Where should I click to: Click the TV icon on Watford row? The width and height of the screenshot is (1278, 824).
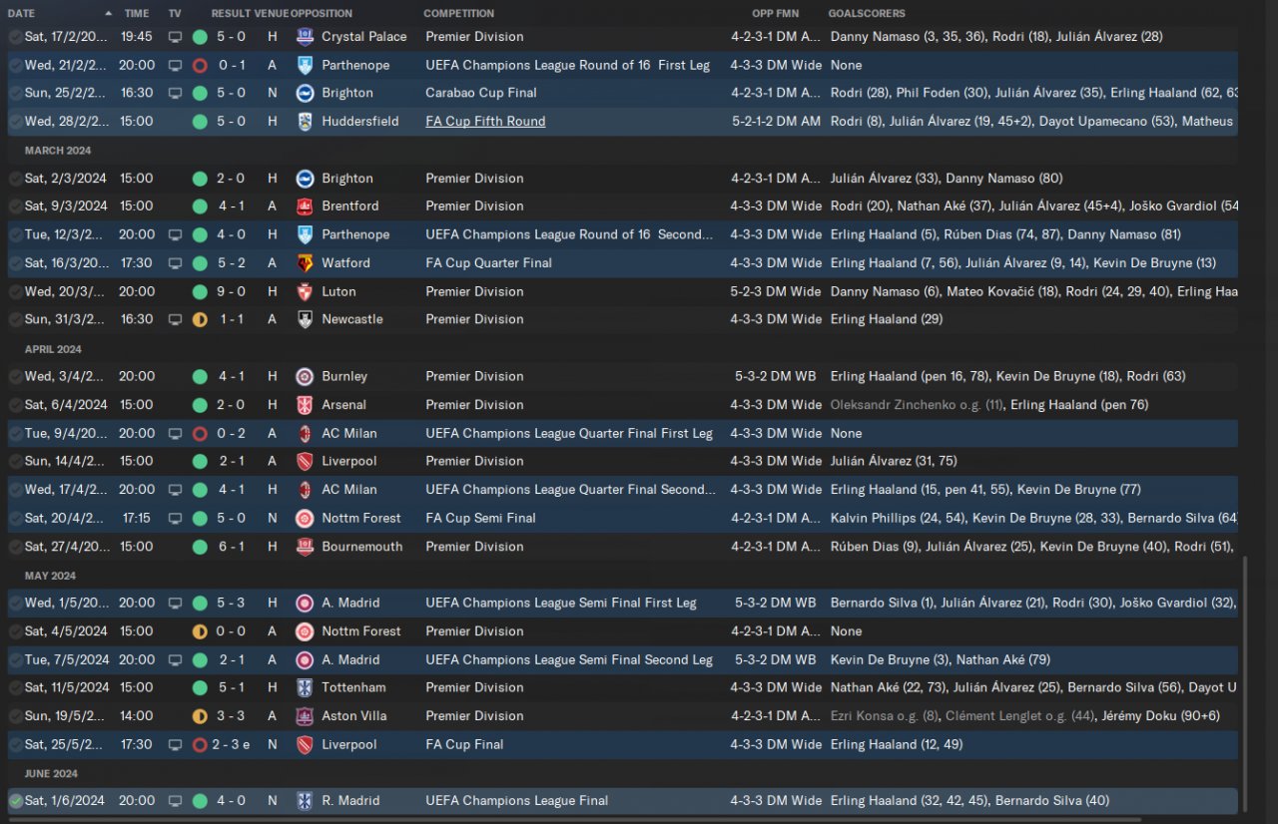pyautogui.click(x=176, y=263)
